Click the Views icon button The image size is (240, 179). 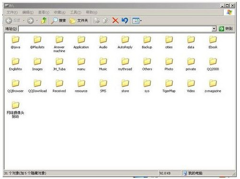(x=136, y=21)
